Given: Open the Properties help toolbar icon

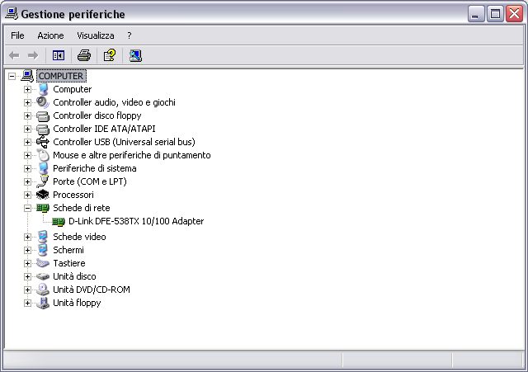Looking at the screenshot, I should pyautogui.click(x=110, y=55).
